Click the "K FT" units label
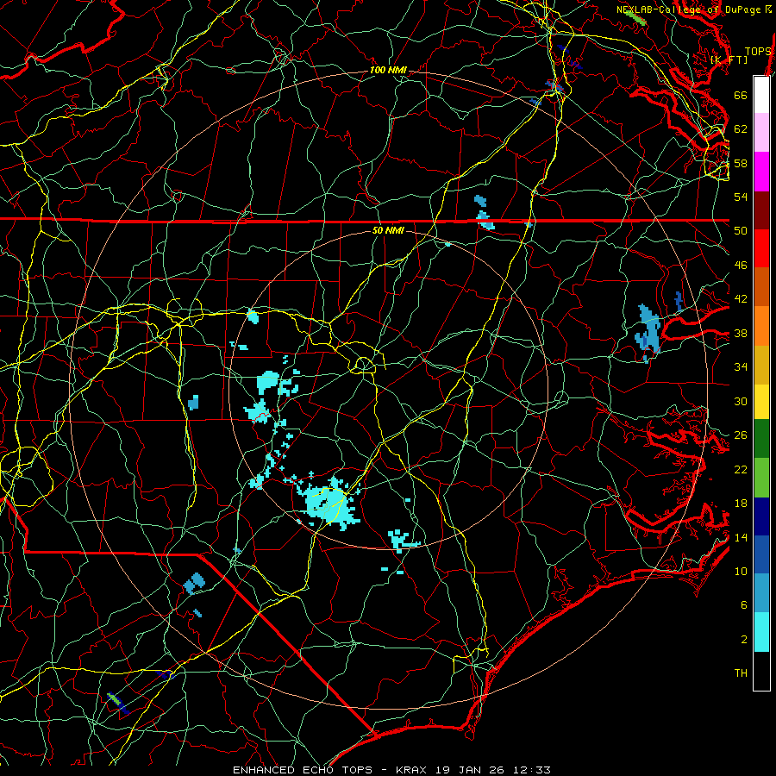Image resolution: width=776 pixels, height=776 pixels. click(729, 59)
